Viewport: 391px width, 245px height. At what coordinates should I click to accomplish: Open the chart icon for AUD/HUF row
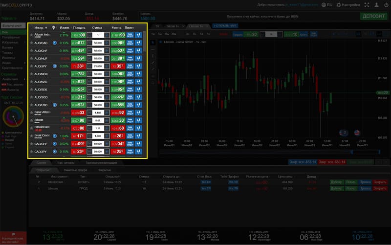click(139, 58)
